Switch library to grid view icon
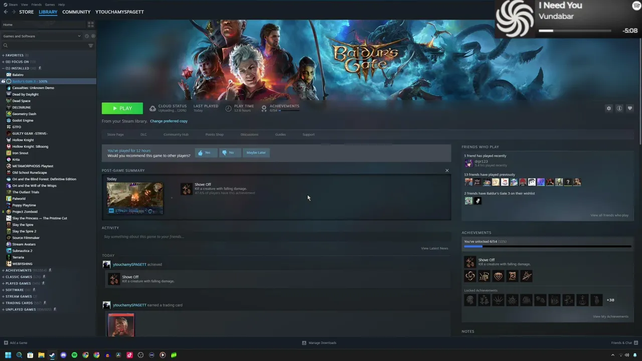 91,25
